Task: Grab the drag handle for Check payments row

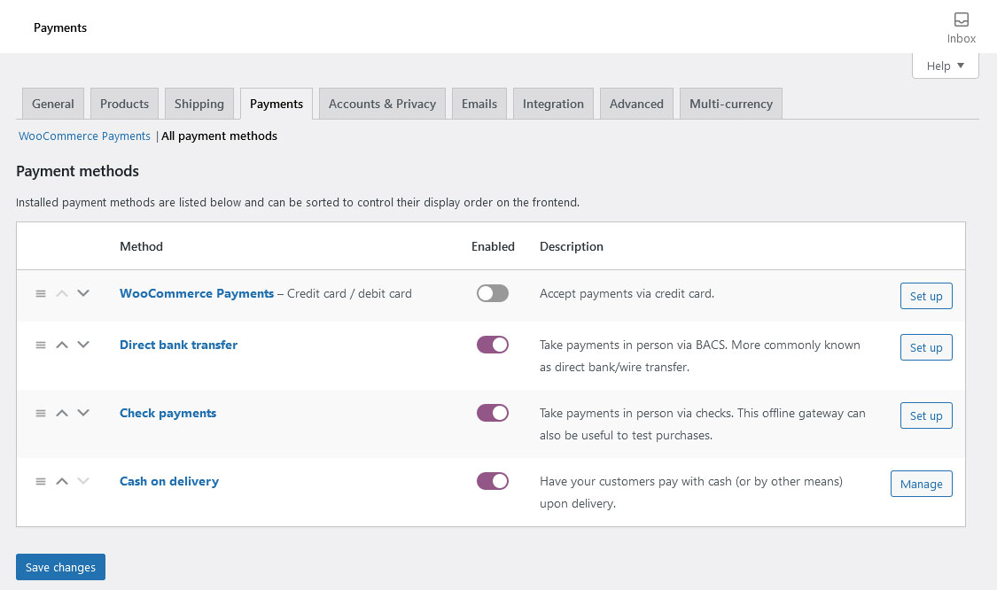Action: coord(41,413)
